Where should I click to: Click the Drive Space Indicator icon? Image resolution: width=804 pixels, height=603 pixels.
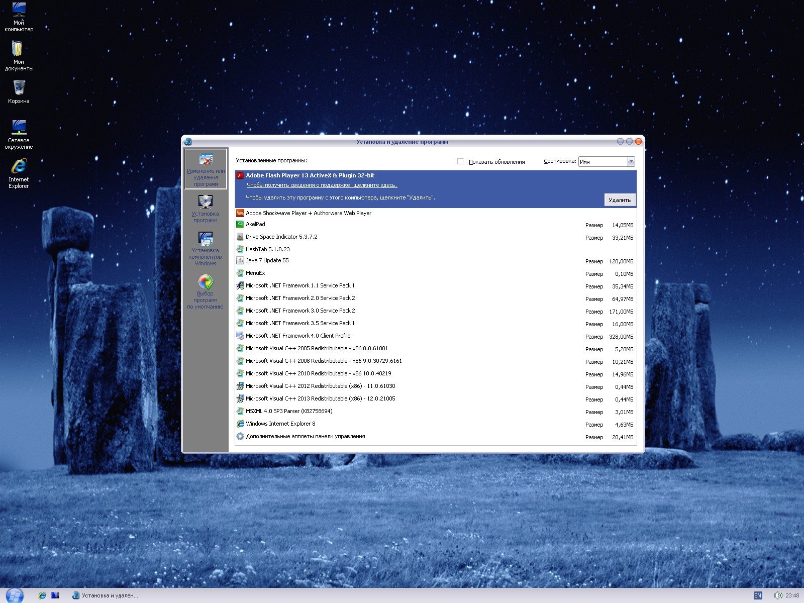pos(240,237)
